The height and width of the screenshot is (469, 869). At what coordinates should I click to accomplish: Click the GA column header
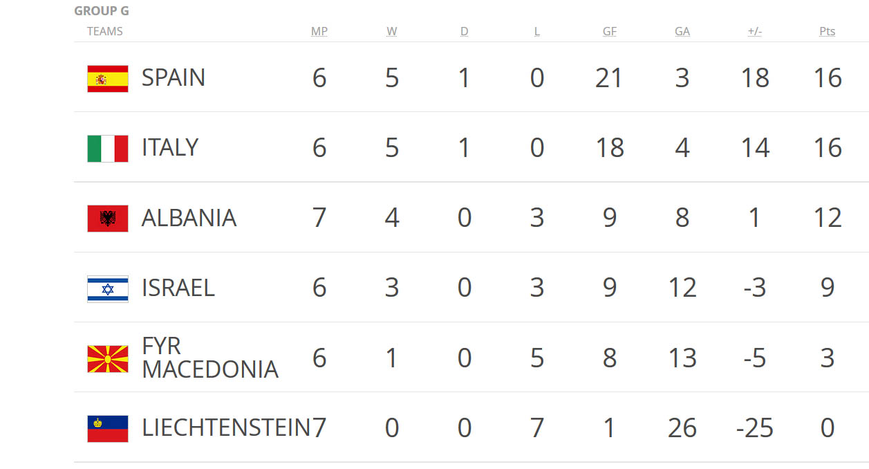682,31
